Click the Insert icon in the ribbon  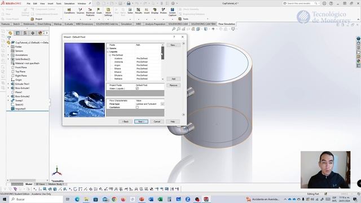pos(147,11)
